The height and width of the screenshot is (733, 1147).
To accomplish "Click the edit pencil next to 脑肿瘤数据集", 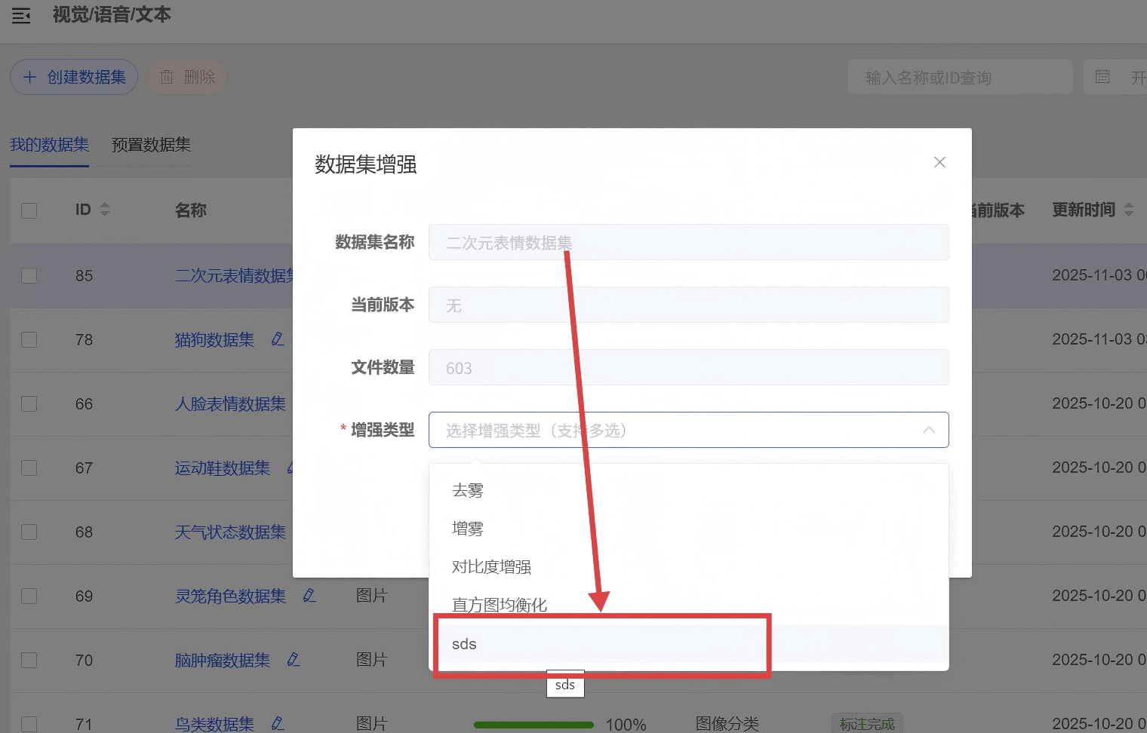I will (294, 660).
